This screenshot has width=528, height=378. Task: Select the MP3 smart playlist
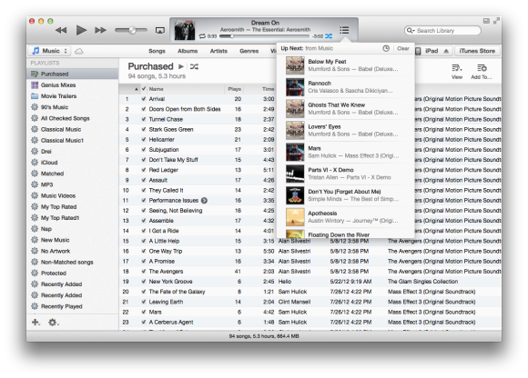coord(73,184)
